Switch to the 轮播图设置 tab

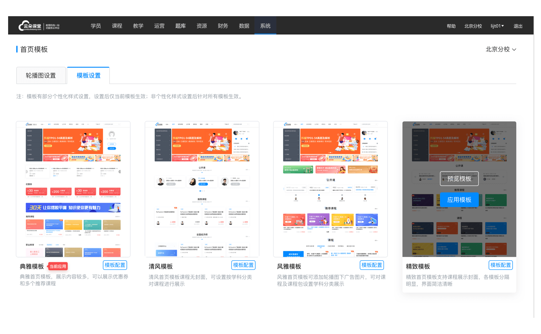tap(41, 76)
